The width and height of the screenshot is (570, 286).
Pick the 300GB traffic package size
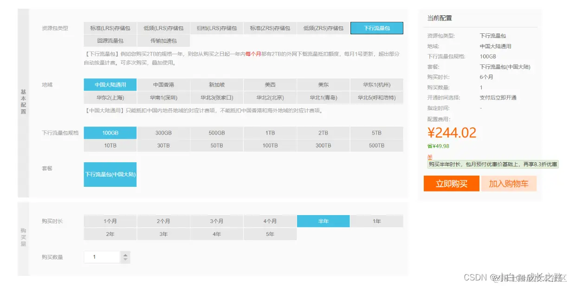[x=163, y=133]
